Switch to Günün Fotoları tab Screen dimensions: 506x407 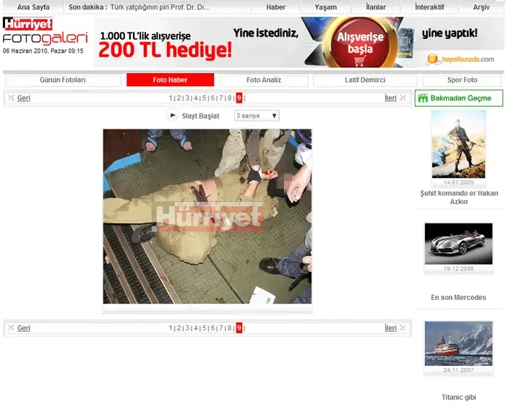[63, 80]
